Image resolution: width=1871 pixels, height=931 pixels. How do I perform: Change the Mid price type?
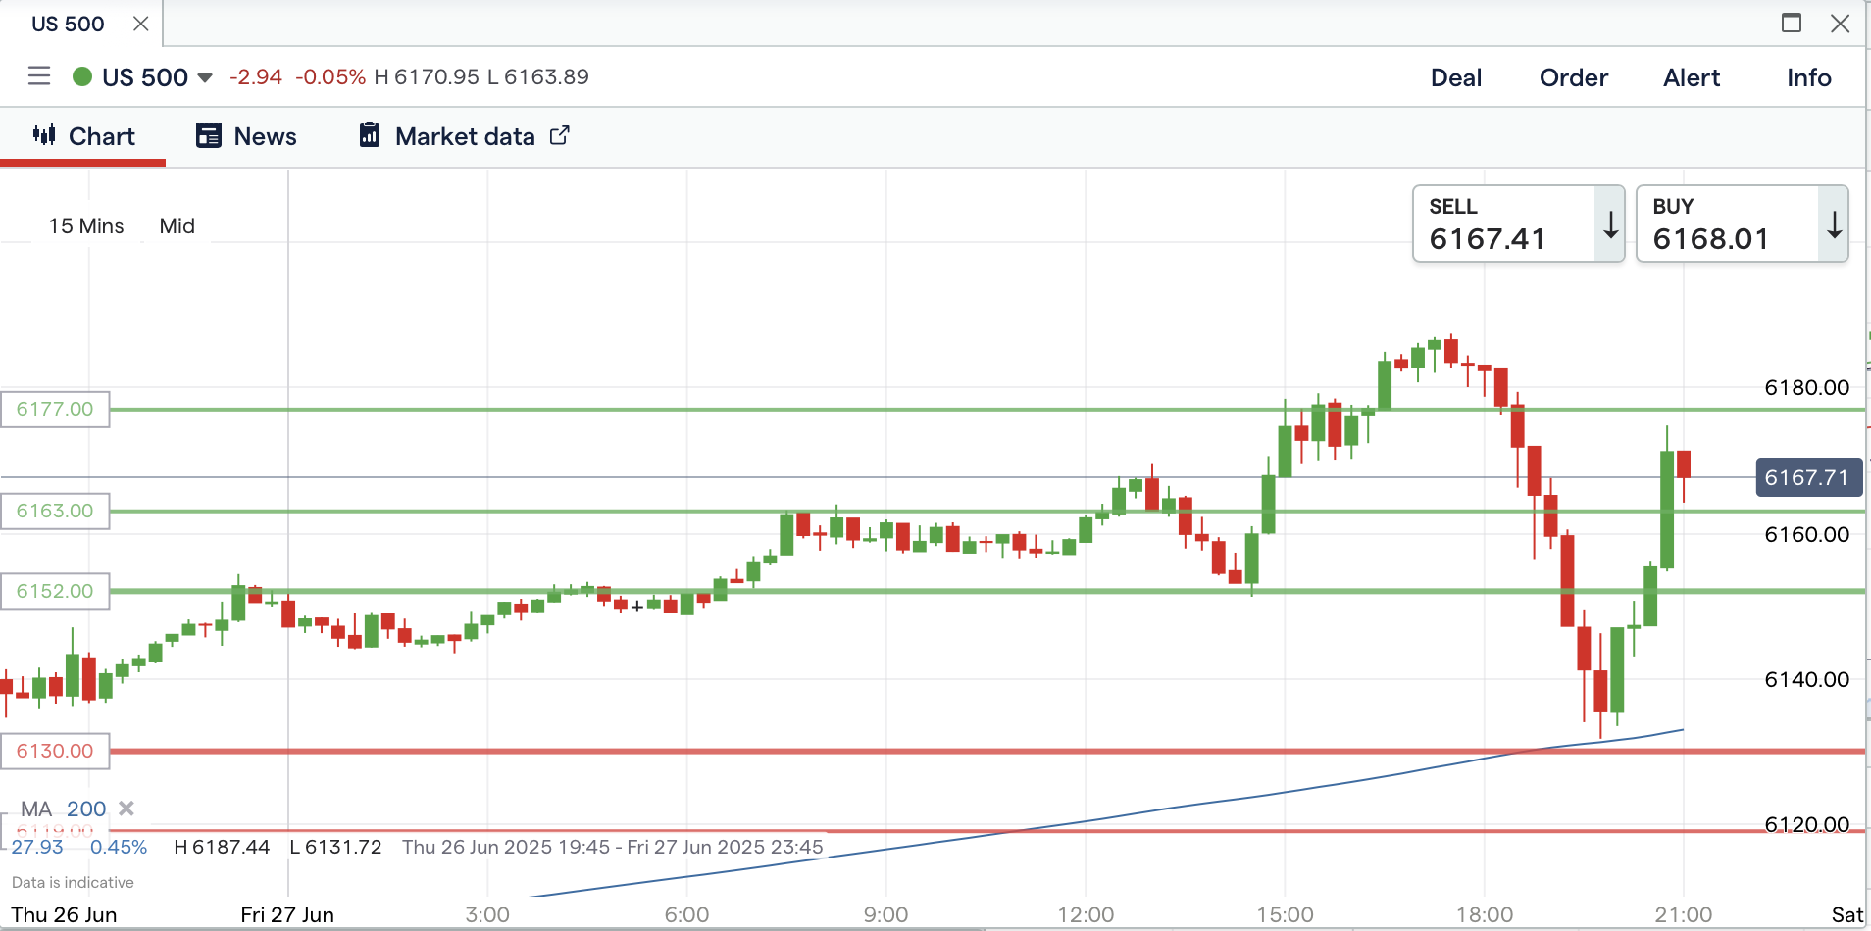coord(177,226)
